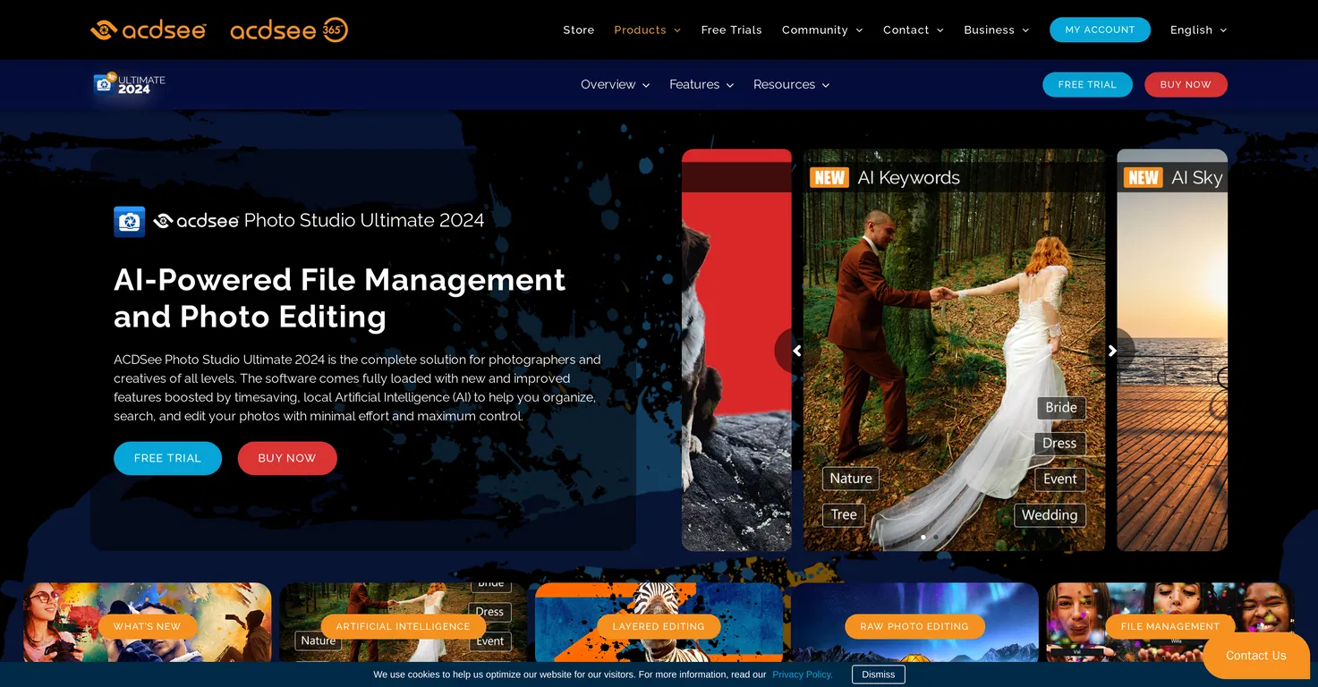Expand the Overview submenu
Image resolution: width=1318 pixels, height=687 pixels.
[615, 84]
